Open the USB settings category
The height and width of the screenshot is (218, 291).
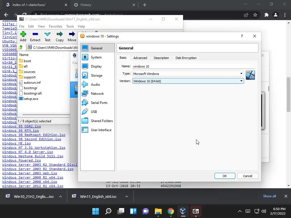(x=98, y=112)
